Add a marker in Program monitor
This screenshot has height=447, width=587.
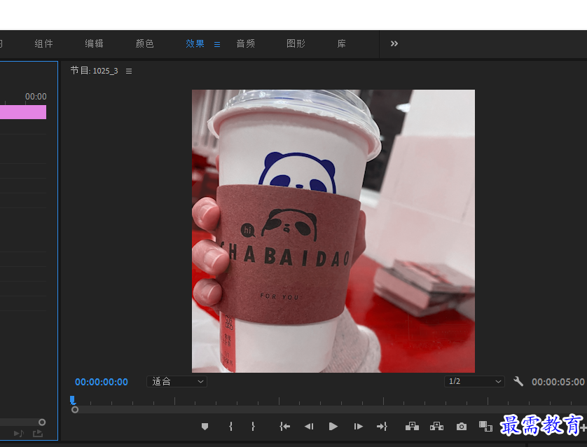pyautogui.click(x=205, y=427)
